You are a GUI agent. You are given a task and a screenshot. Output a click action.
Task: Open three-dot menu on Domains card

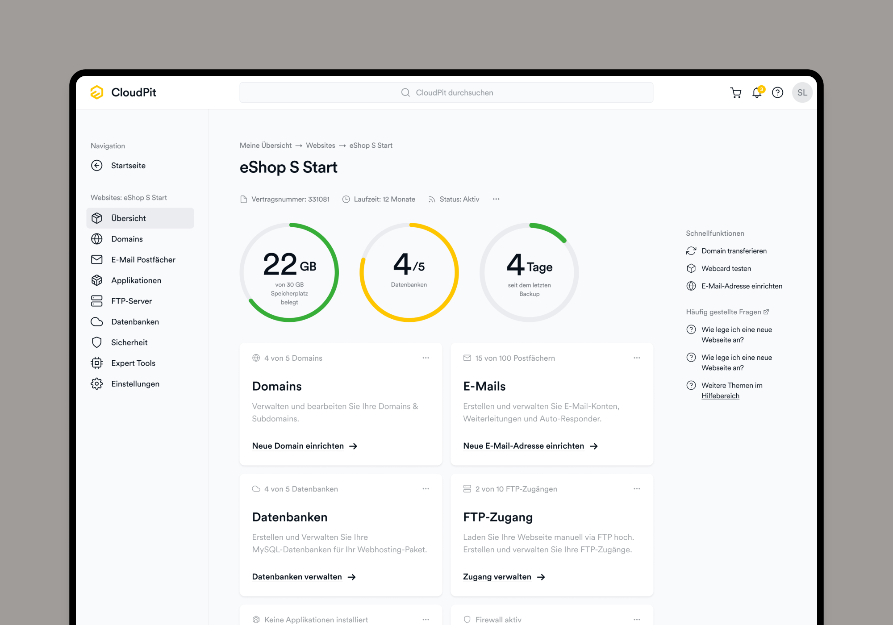point(426,358)
